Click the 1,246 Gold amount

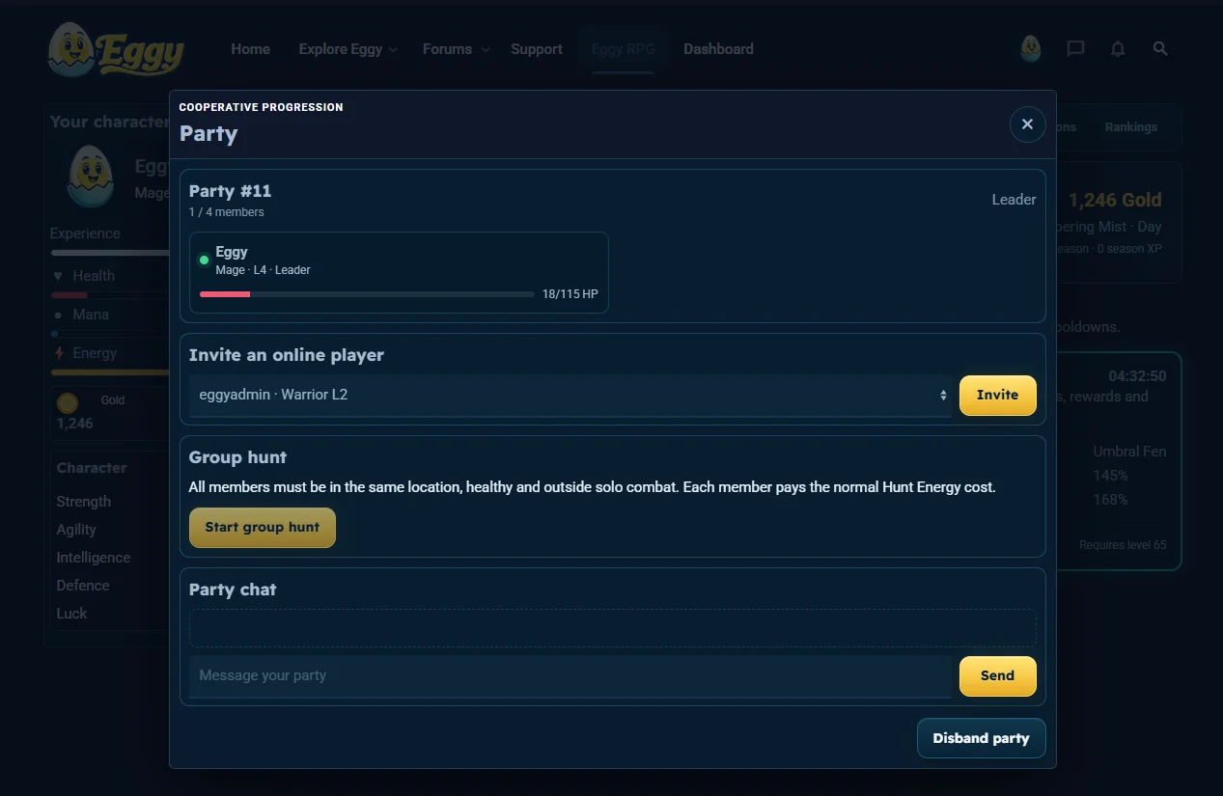tap(1115, 201)
